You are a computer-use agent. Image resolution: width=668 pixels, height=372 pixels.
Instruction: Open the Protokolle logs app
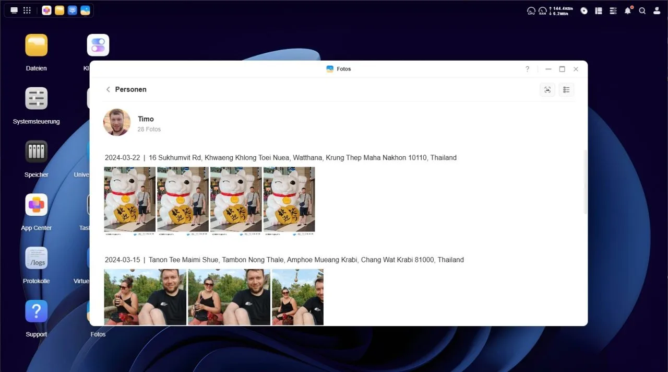pos(37,264)
